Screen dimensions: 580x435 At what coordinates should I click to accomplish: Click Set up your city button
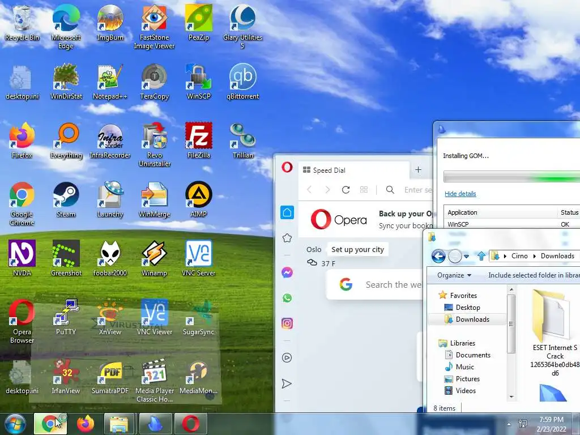pos(358,250)
